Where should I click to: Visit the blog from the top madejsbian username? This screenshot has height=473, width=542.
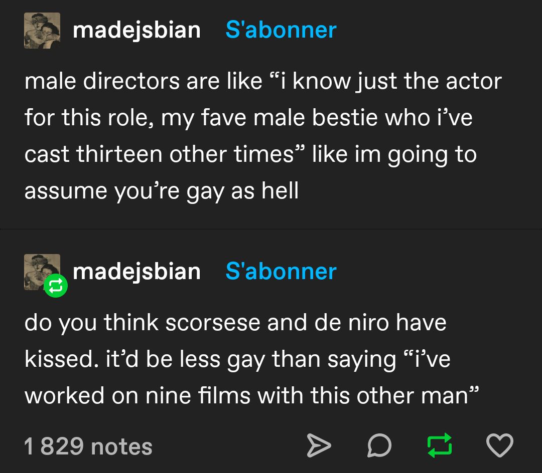click(137, 30)
